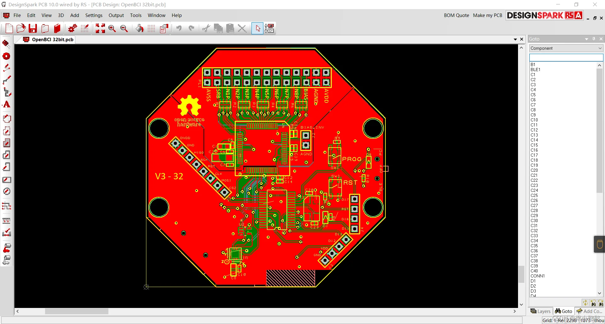Select the Zoom Out tool
605x324 pixels.
click(124, 28)
